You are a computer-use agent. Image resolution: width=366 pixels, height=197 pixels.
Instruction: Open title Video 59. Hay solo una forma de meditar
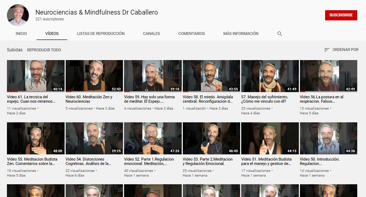[149, 99]
